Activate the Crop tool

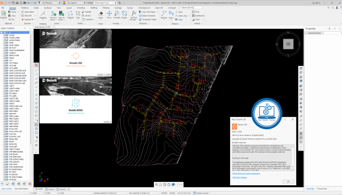(78, 16)
